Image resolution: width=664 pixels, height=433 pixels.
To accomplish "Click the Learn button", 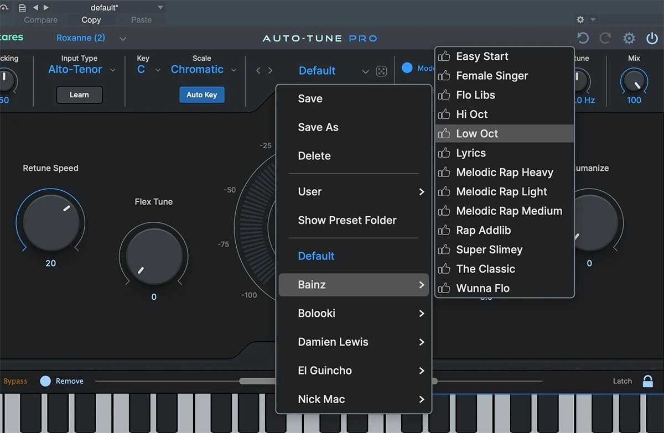I will pyautogui.click(x=79, y=95).
